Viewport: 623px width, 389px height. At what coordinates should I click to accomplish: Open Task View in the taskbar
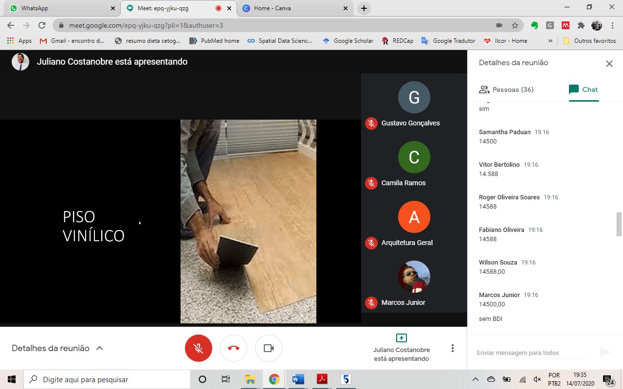pyautogui.click(x=226, y=379)
